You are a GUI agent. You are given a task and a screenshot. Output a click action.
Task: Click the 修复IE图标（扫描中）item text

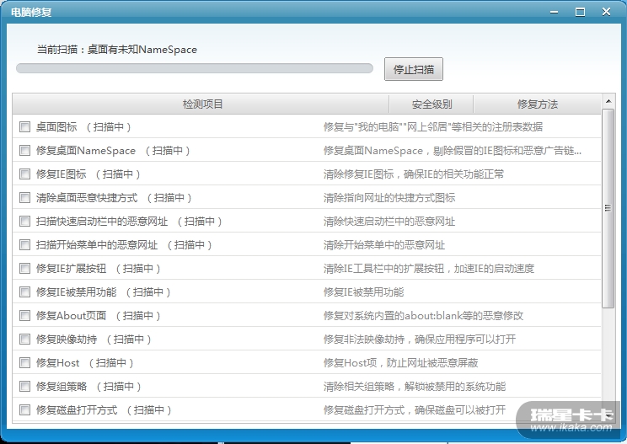(x=88, y=174)
